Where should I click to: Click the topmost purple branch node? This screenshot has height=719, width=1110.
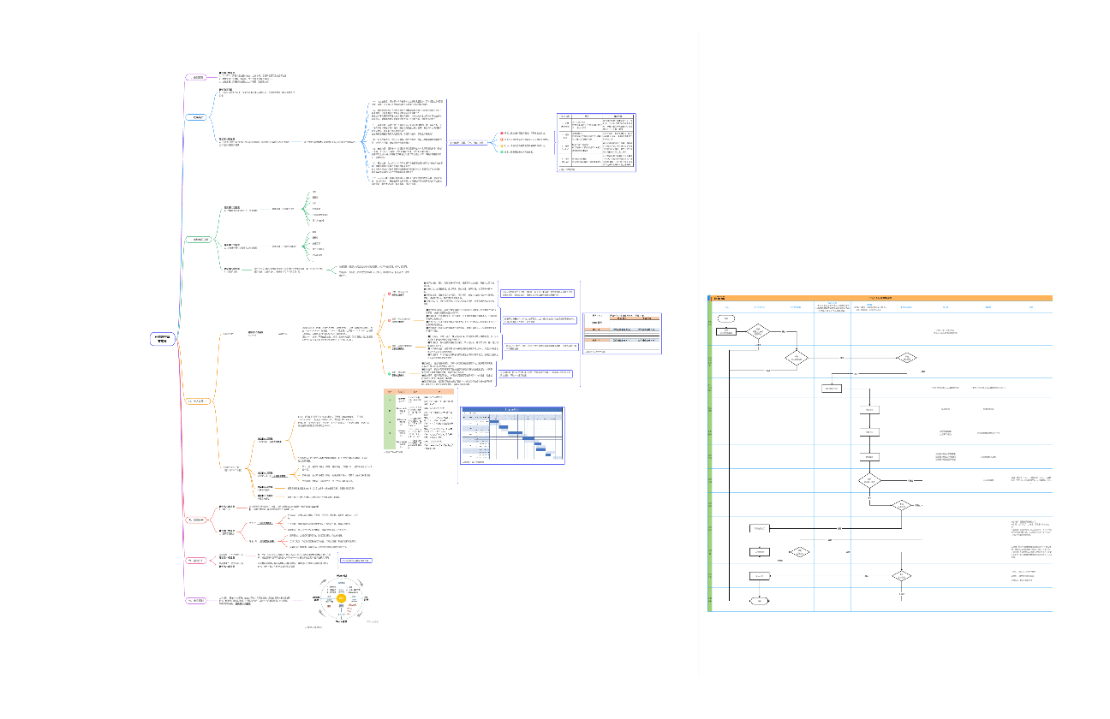(198, 77)
